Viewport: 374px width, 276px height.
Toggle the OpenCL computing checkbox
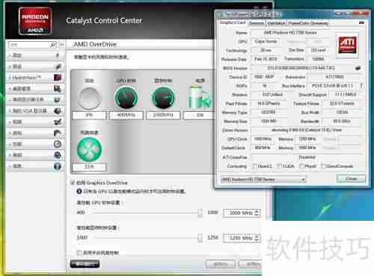coord(254,166)
